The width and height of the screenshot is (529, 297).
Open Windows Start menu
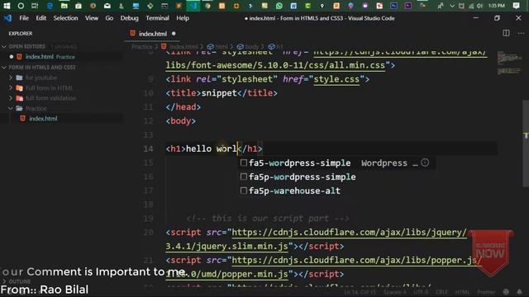(x=7, y=6)
